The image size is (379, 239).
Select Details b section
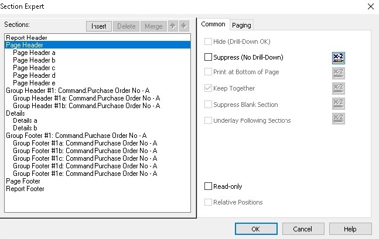25,128
